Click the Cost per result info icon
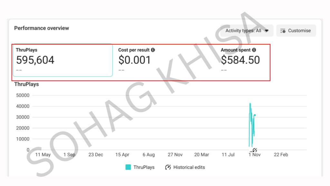Screen dimensions: 330x186 153,50
